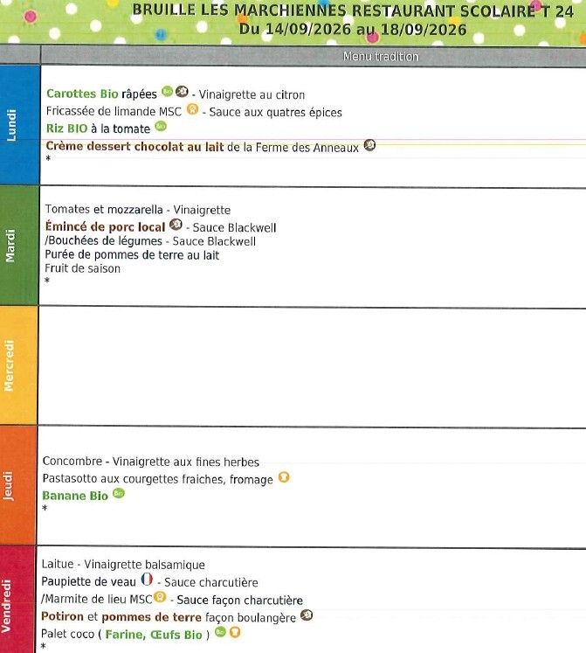Click the MSC badge after Fricassée de limande

tap(192, 109)
